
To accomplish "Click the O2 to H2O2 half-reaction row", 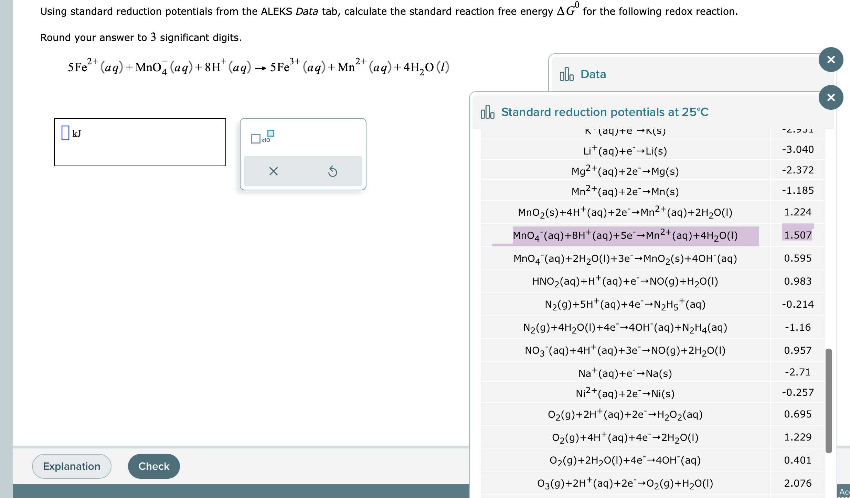I will (x=625, y=414).
